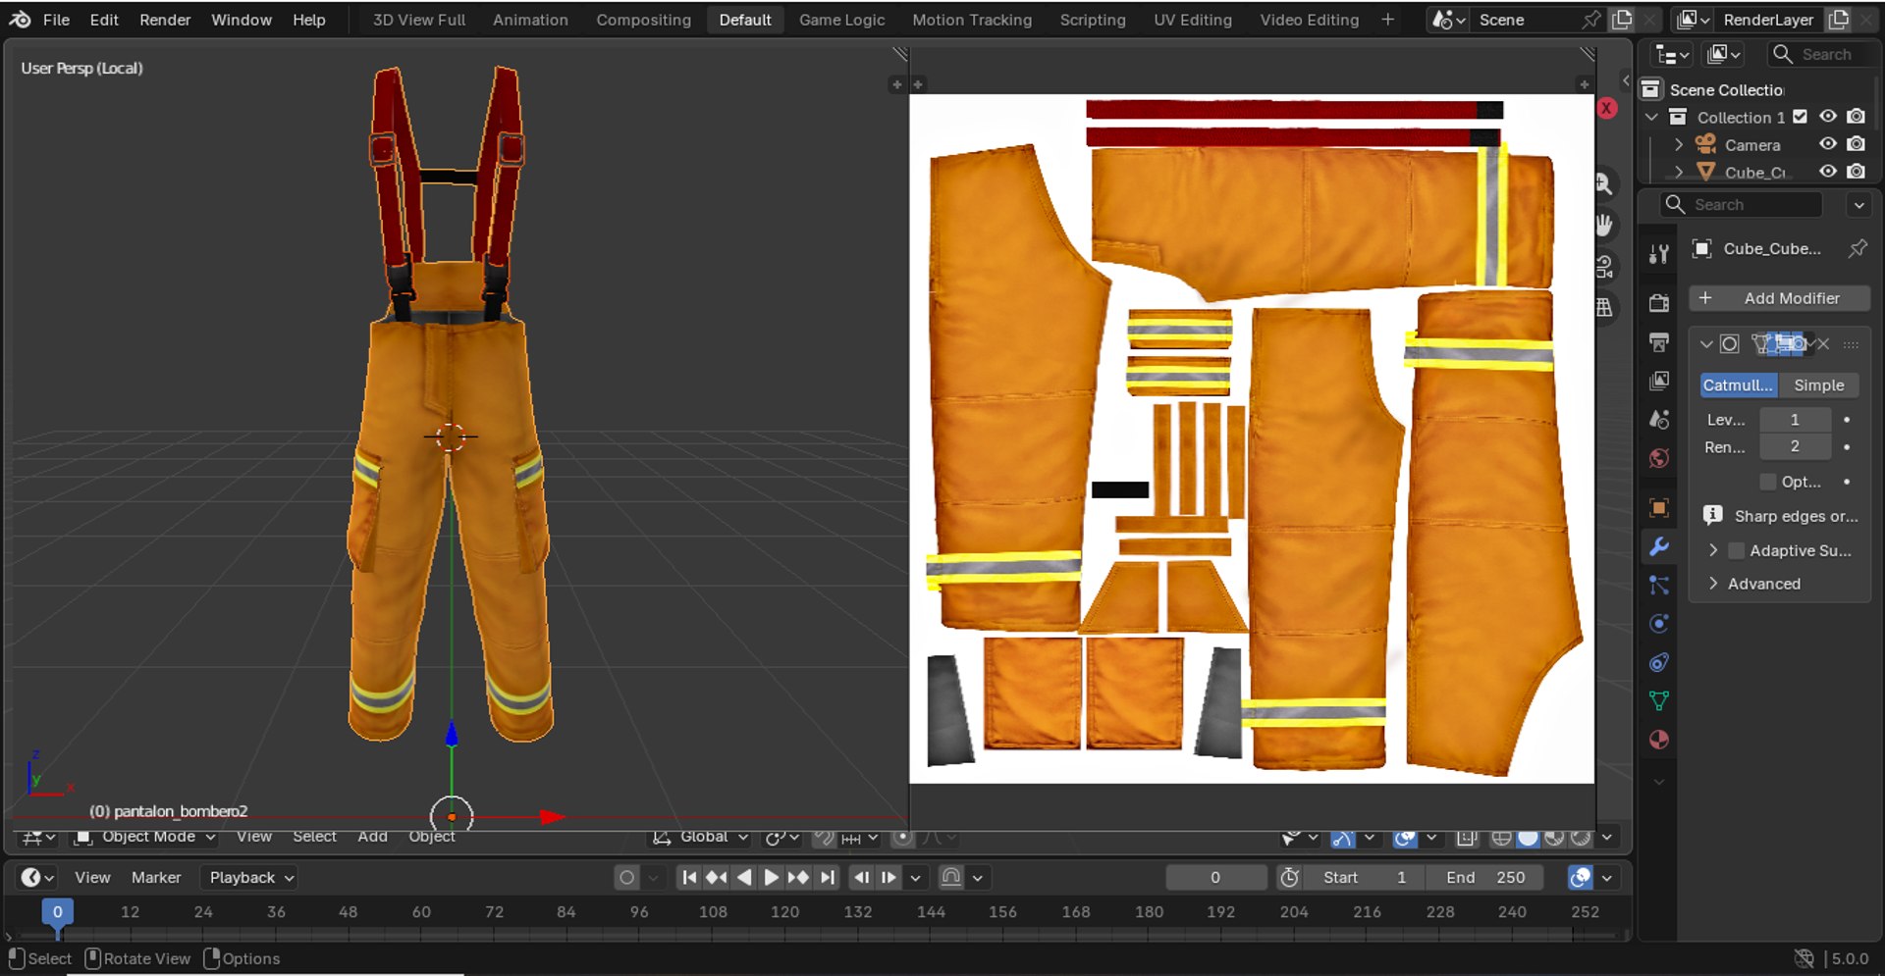Enable the Opt... checkbox in modifier
The width and height of the screenshot is (1885, 976).
(x=1768, y=482)
